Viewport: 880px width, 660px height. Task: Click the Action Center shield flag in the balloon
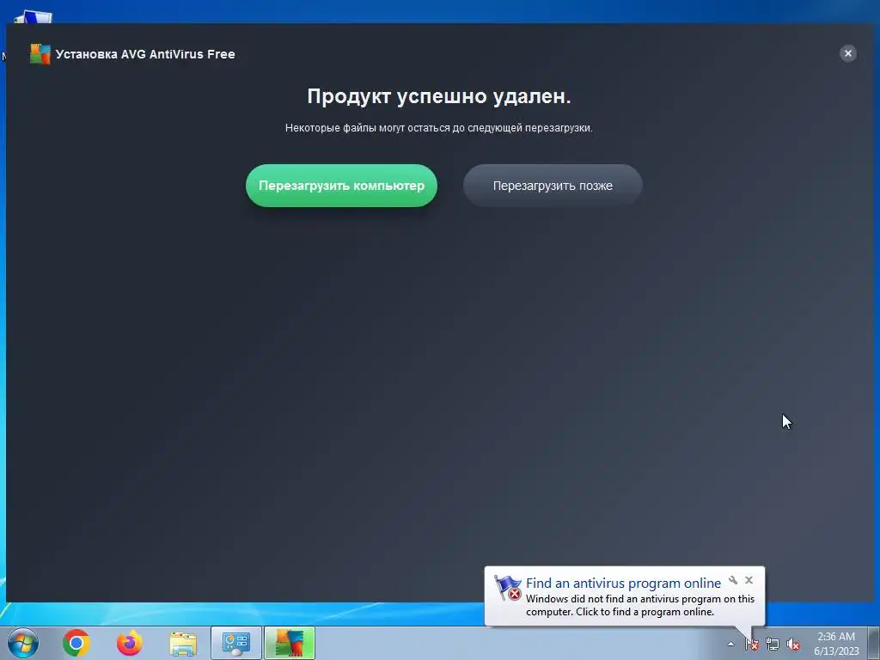[508, 588]
